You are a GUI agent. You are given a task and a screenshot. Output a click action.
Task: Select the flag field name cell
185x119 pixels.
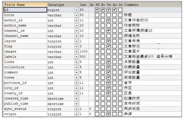point(25,46)
